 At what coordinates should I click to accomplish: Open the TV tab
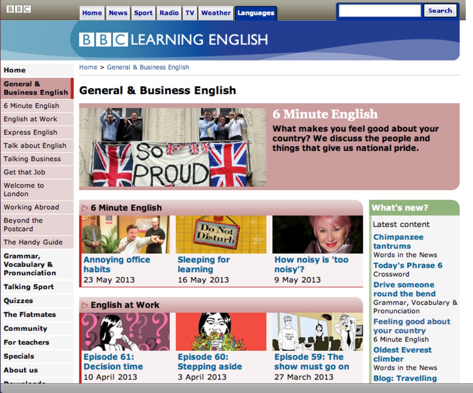(190, 13)
